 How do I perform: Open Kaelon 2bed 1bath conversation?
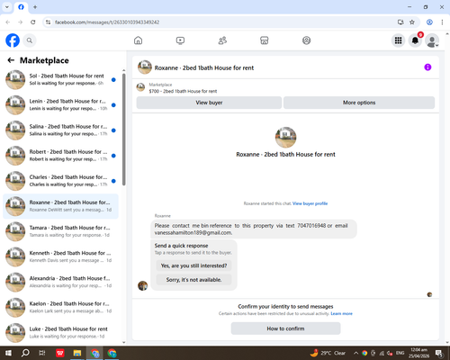[60, 307]
